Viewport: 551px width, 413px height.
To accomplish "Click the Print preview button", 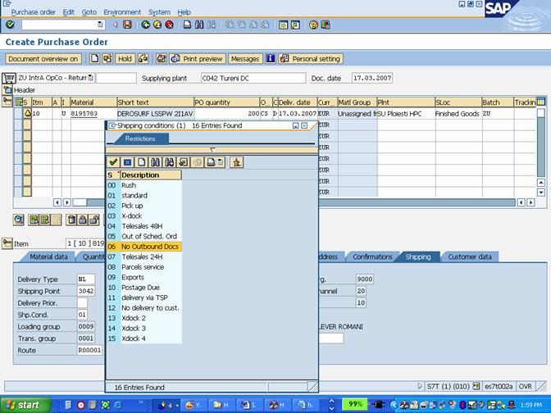I will click(x=198, y=59).
